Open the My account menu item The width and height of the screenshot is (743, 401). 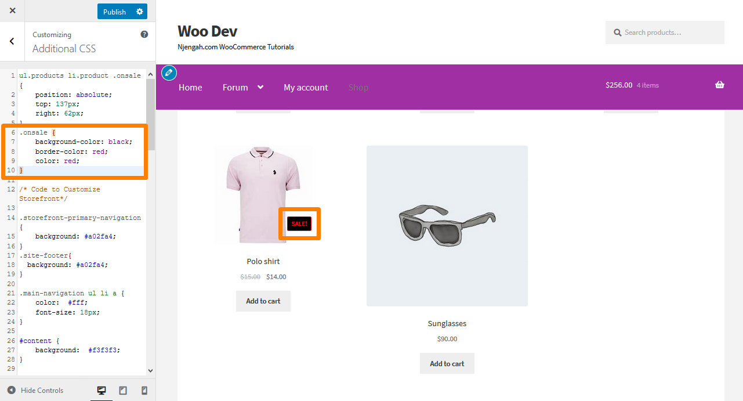(306, 88)
